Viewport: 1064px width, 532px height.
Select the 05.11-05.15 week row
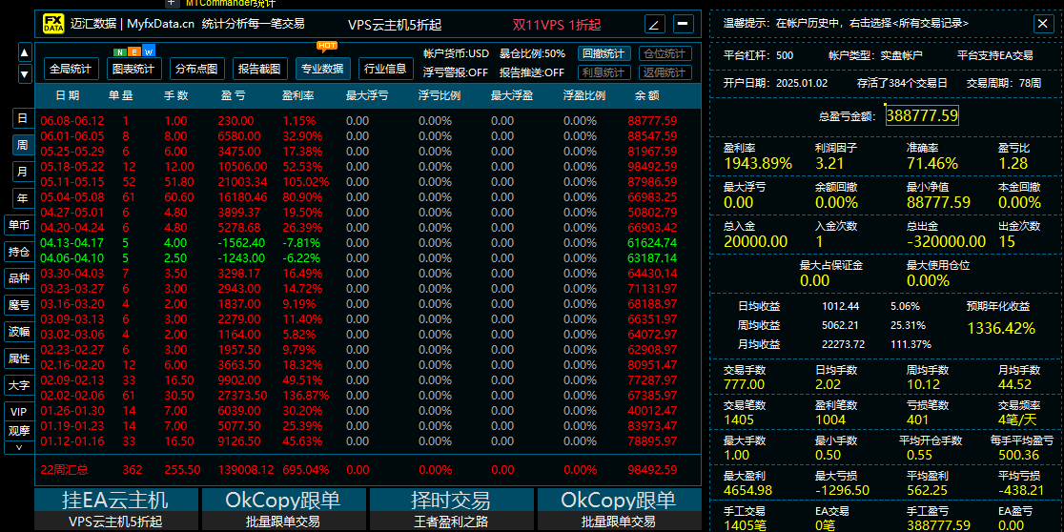[x=367, y=182]
